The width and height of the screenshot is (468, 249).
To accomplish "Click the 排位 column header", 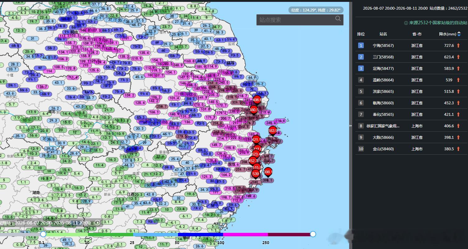I will pyautogui.click(x=361, y=34).
